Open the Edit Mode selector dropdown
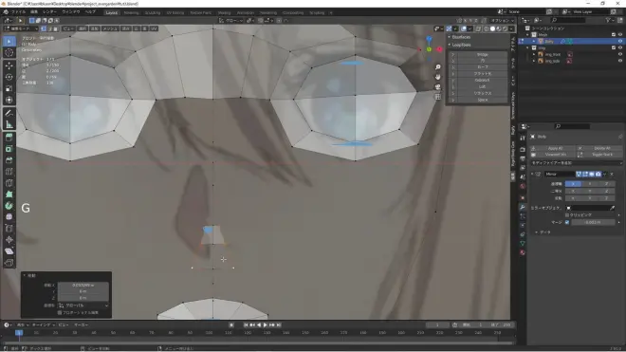Image resolution: width=626 pixels, height=352 pixels. 21,28
